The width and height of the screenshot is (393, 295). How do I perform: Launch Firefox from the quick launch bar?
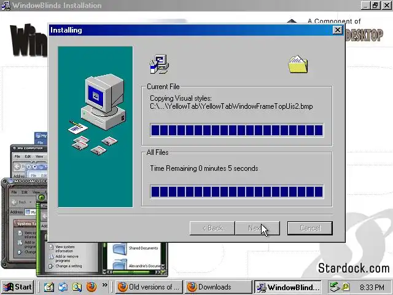91,287
